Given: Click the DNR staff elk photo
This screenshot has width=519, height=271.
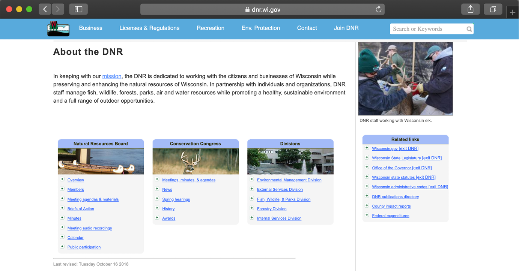Looking at the screenshot, I should 405,79.
